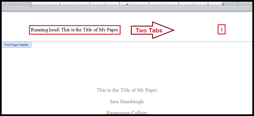Click the author name Sara Stambaugh
Image resolution: width=254 pixels, height=116 pixels.
tap(127, 101)
